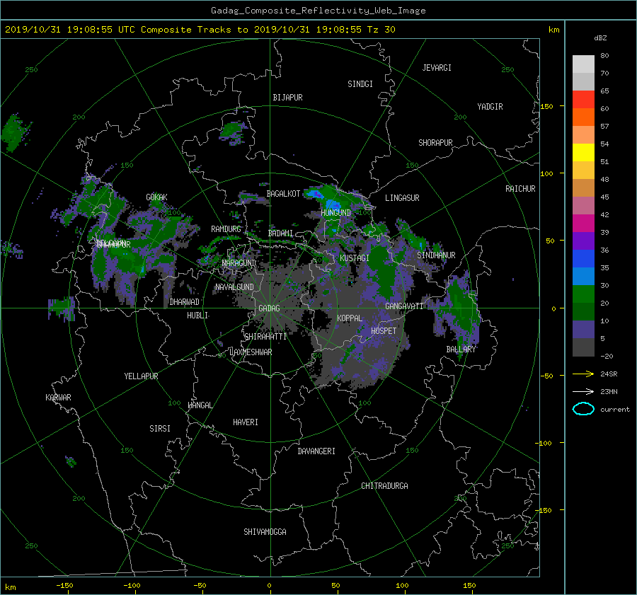The height and width of the screenshot is (595, 637).
Task: Click the BADAMI city label
Action: point(280,233)
